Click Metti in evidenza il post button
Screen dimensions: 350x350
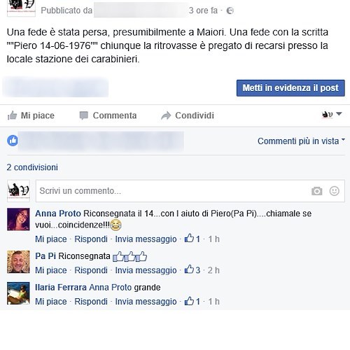click(x=290, y=88)
